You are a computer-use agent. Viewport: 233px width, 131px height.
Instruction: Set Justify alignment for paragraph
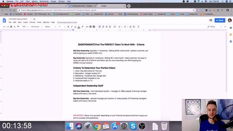click(x=110, y=27)
